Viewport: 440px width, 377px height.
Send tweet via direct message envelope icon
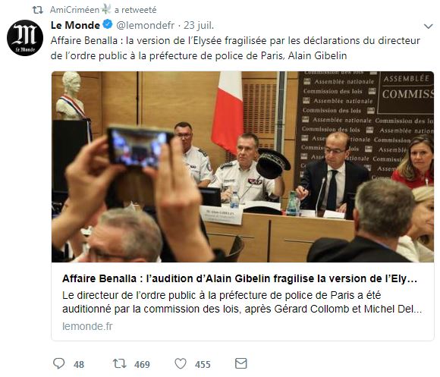[x=240, y=363]
